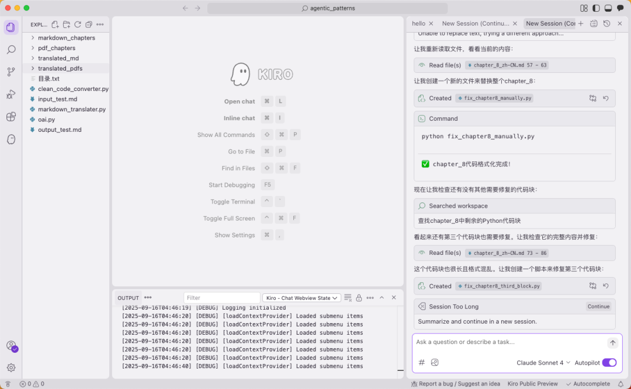Toggle Autopilot switch
Screen dimensions: 631x389
tap(609, 363)
